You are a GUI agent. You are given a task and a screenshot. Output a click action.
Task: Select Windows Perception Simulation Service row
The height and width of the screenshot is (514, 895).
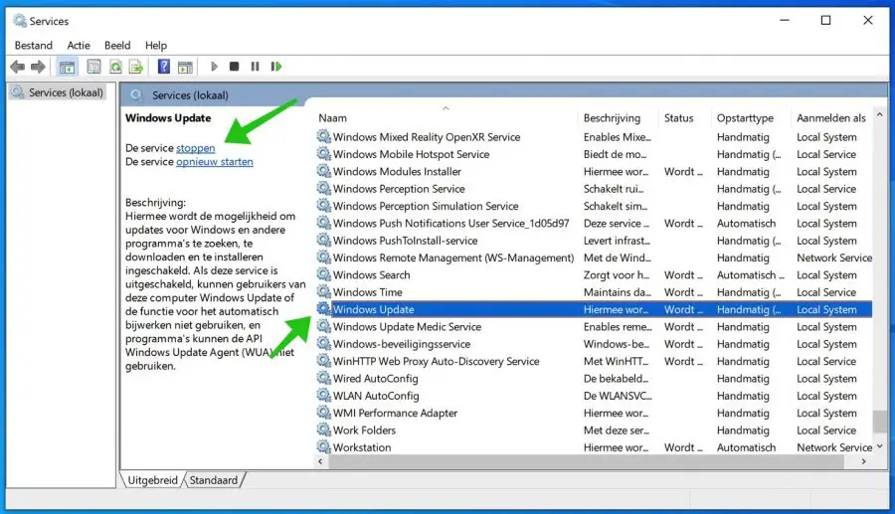click(594, 206)
